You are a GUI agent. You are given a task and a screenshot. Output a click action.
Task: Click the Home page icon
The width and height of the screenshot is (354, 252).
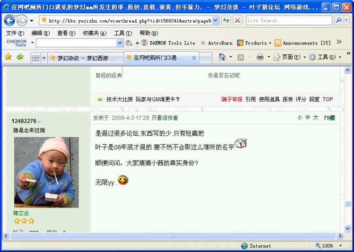222,57
